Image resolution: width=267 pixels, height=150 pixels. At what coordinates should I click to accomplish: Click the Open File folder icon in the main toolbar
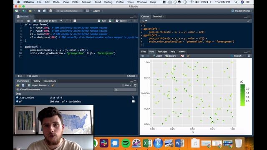click(30, 11)
